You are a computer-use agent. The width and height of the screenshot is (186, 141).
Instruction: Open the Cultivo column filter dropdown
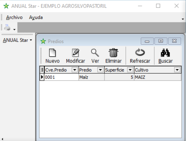click(177, 70)
